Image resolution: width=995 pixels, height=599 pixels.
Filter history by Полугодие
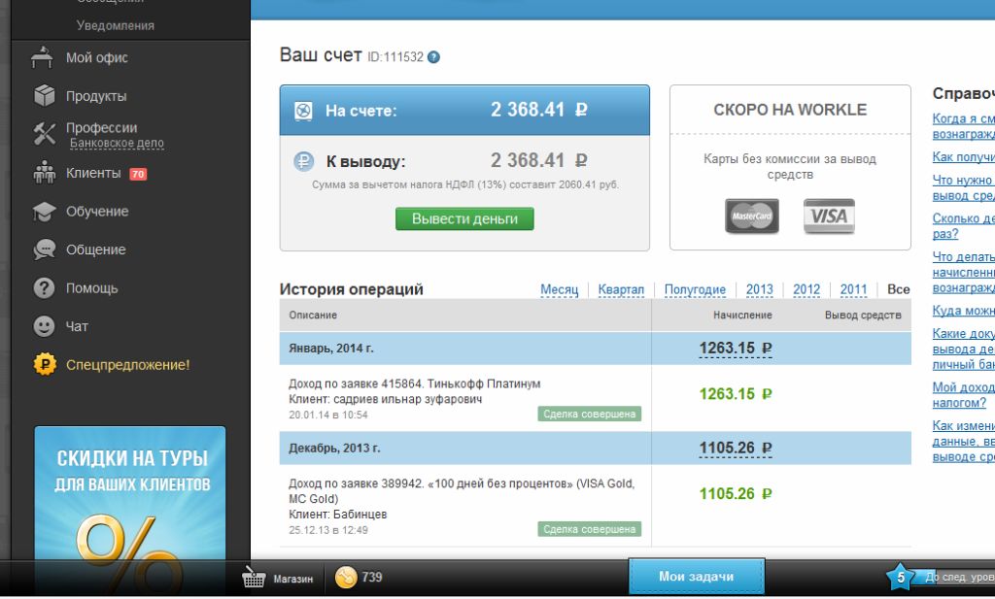point(695,289)
